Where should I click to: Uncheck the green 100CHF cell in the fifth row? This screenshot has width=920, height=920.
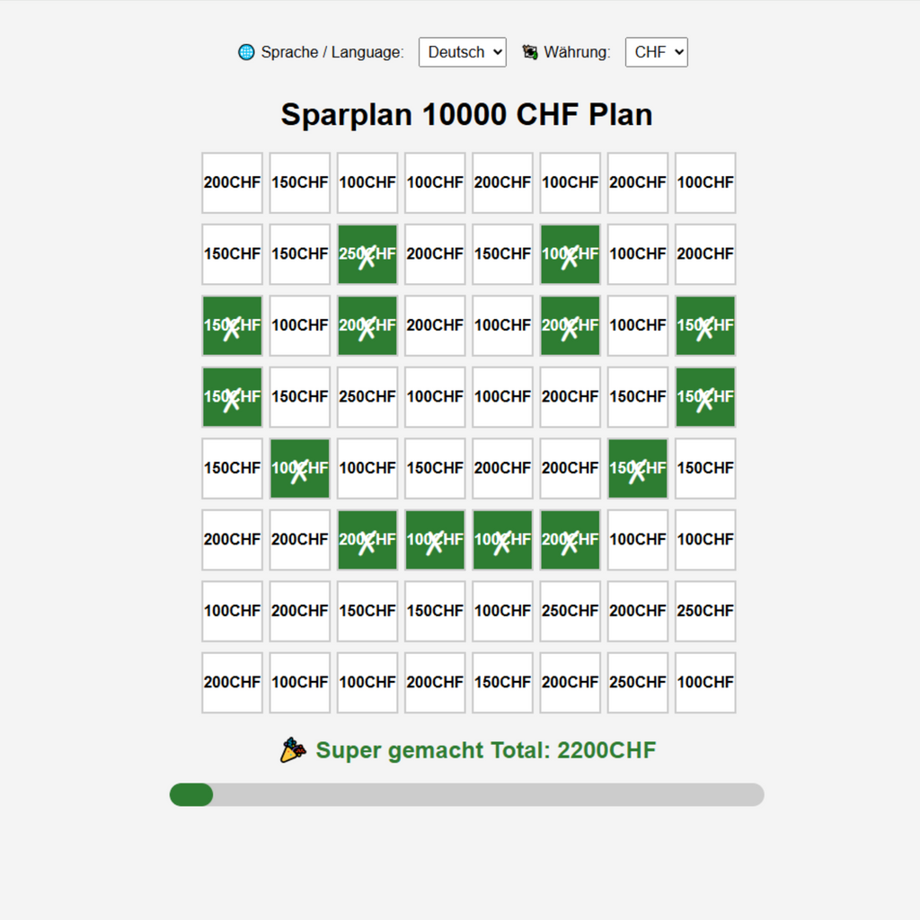pyautogui.click(x=300, y=468)
